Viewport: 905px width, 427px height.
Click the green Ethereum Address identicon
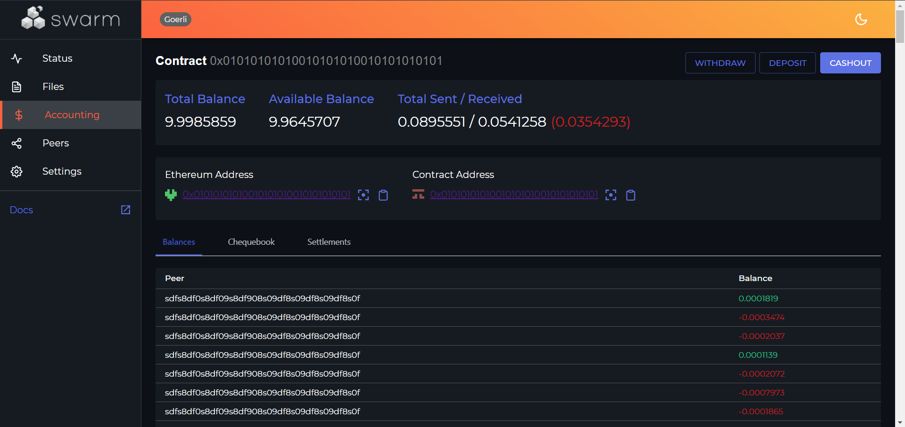pyautogui.click(x=171, y=195)
